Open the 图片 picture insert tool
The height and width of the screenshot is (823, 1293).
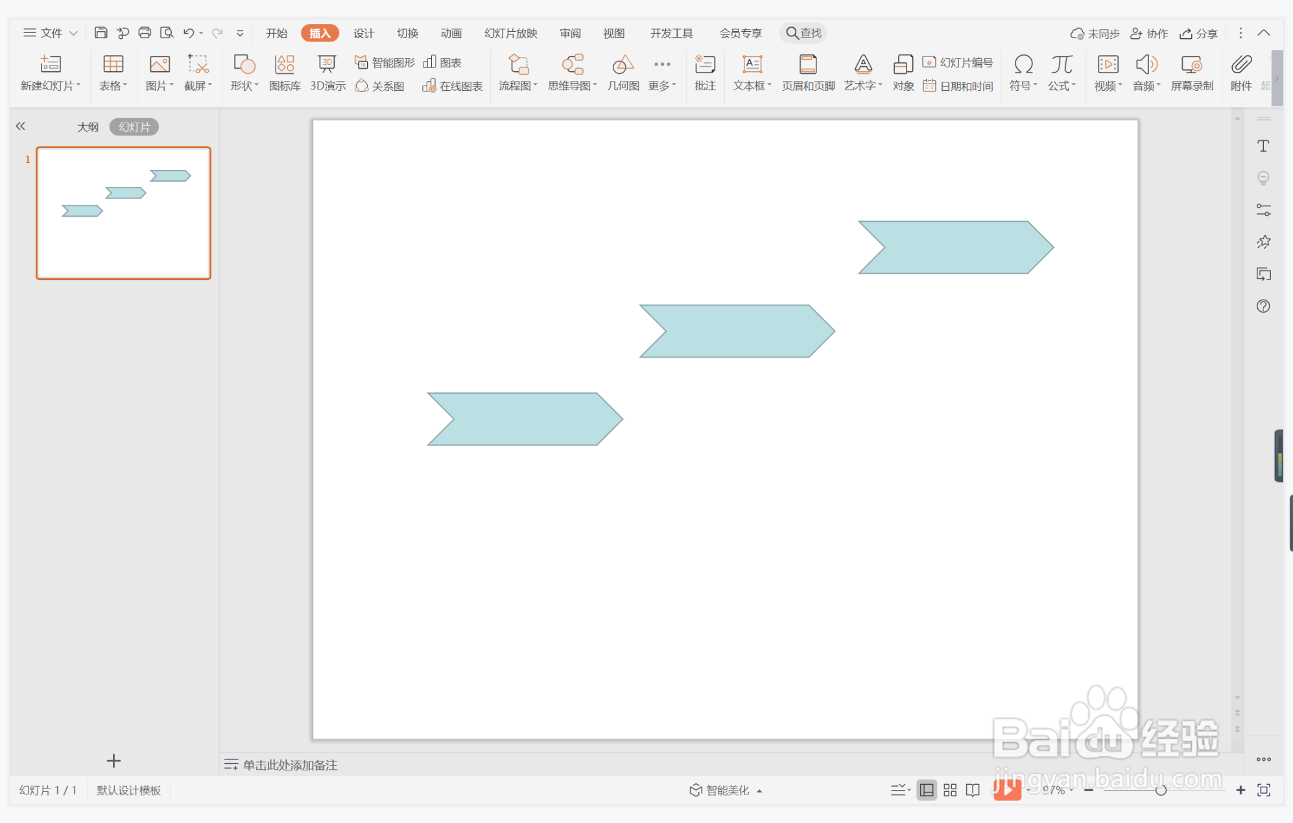pos(160,73)
